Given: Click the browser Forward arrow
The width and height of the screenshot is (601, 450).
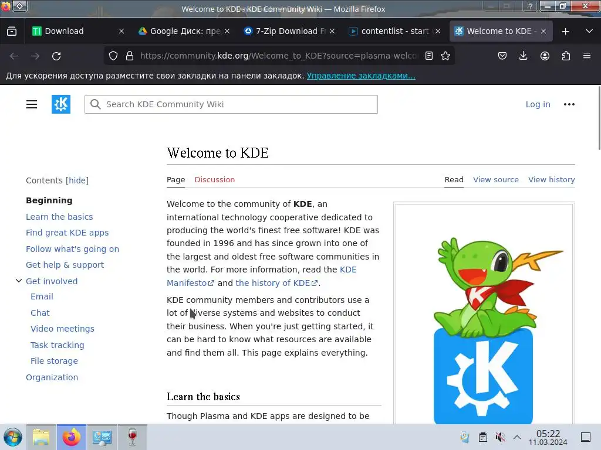Looking at the screenshot, I should 35,56.
